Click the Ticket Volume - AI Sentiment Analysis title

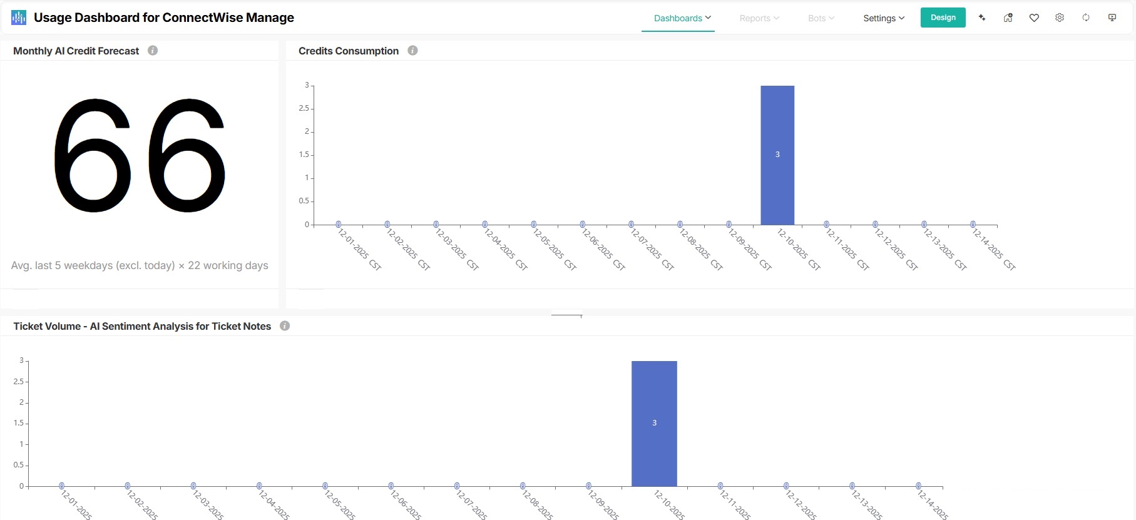coord(142,326)
